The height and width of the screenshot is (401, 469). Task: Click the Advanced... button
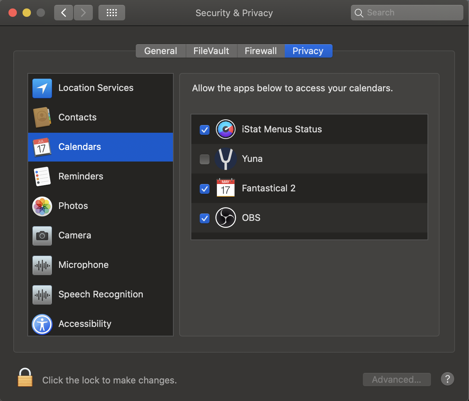pyautogui.click(x=397, y=380)
